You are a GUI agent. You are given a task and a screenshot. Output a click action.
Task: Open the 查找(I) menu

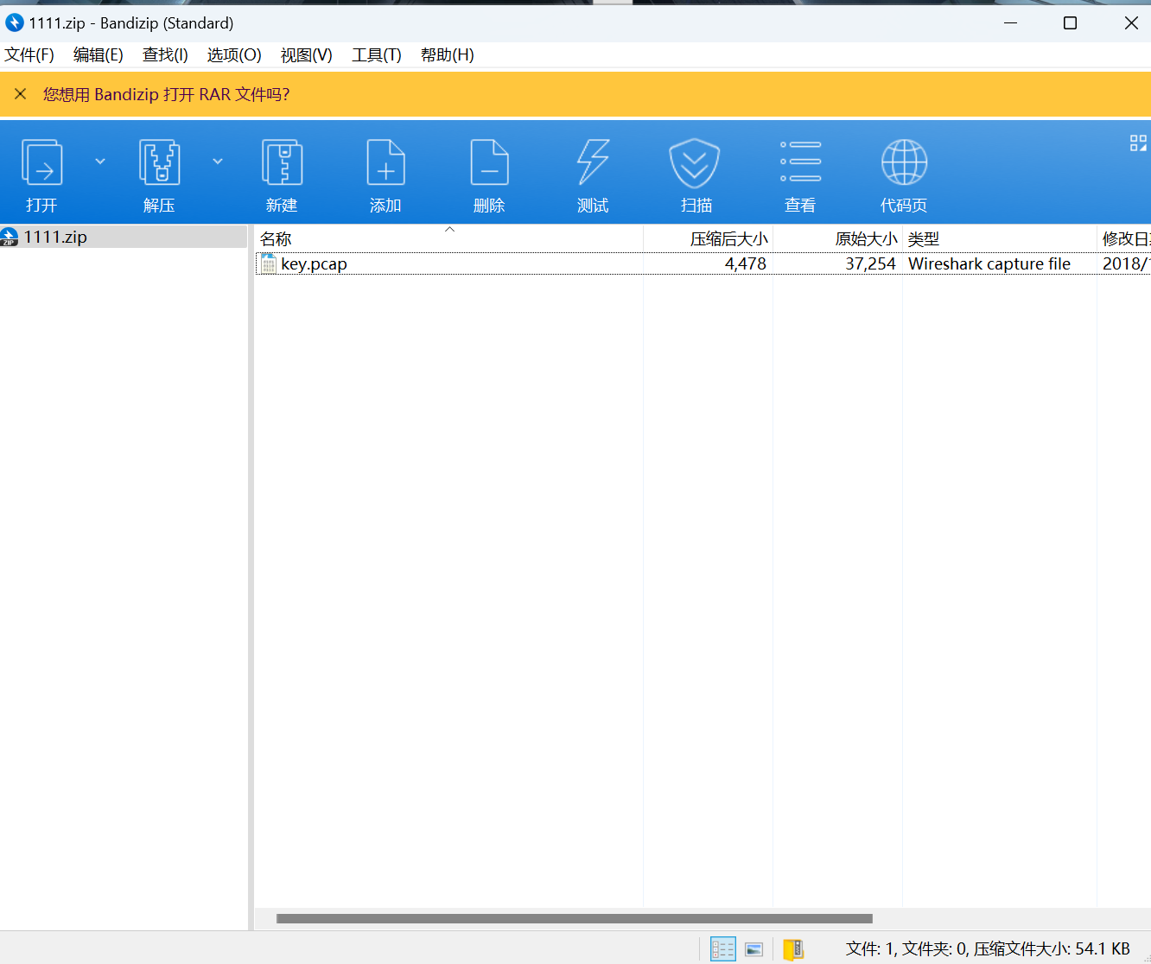pyautogui.click(x=165, y=55)
